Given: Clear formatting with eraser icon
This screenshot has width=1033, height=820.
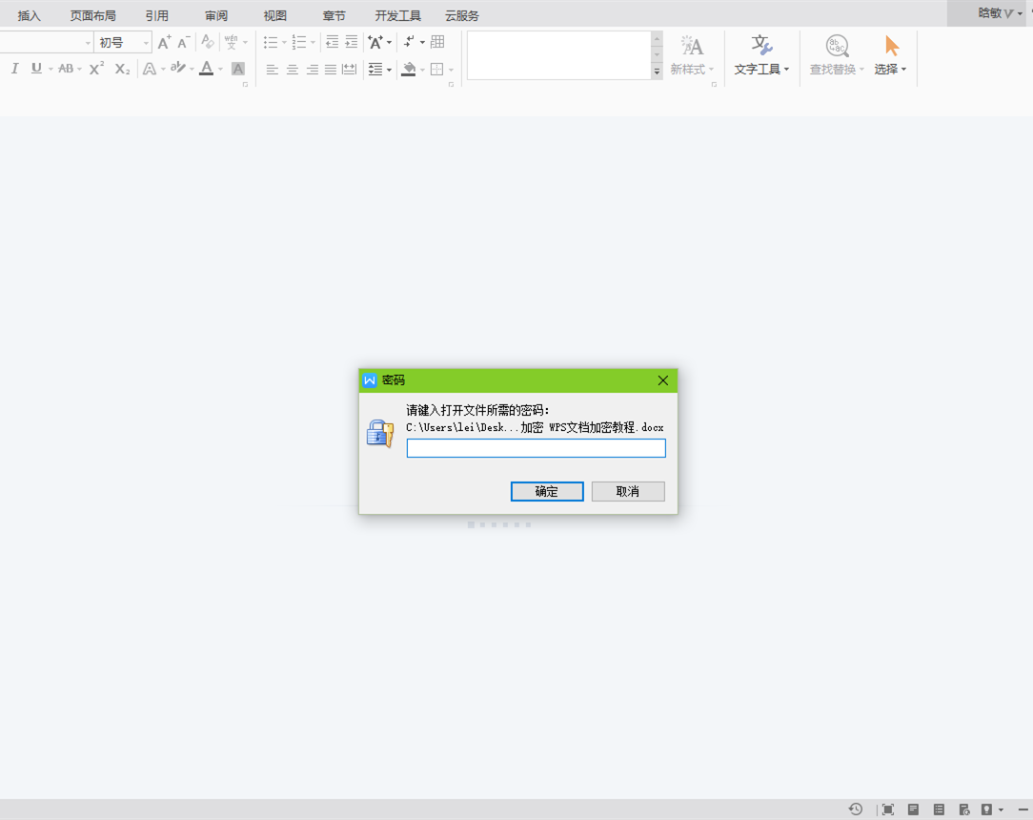Looking at the screenshot, I should 208,42.
